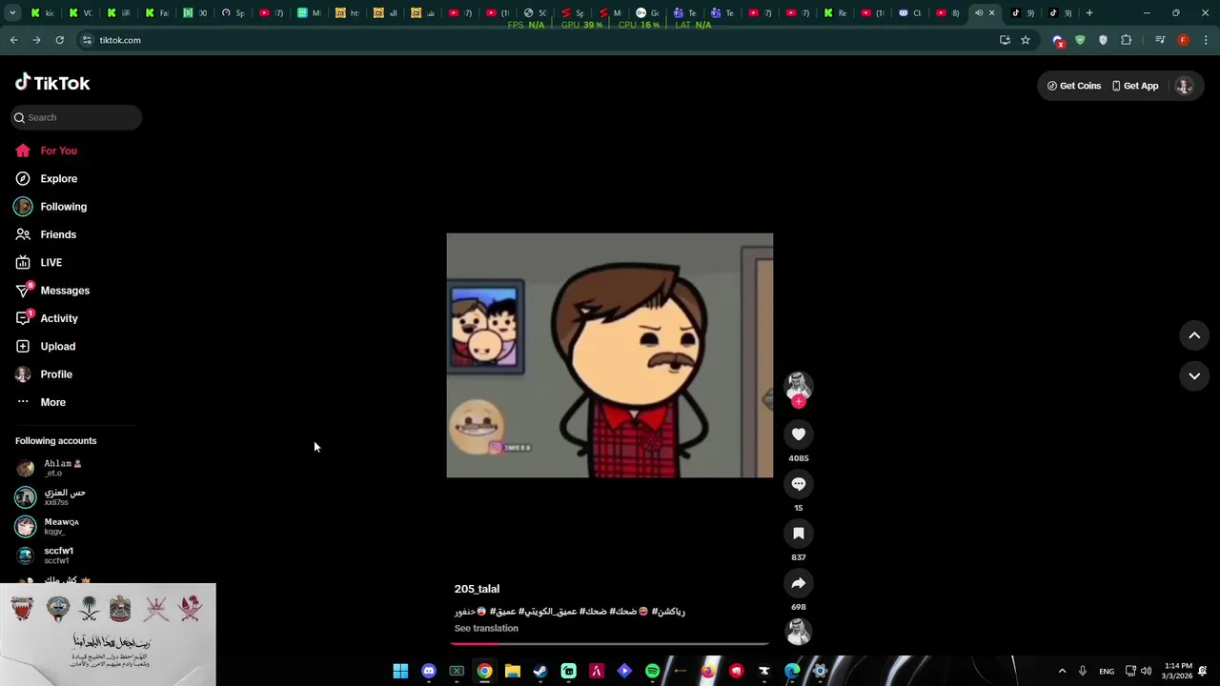Open Windows Start menu

click(400, 671)
